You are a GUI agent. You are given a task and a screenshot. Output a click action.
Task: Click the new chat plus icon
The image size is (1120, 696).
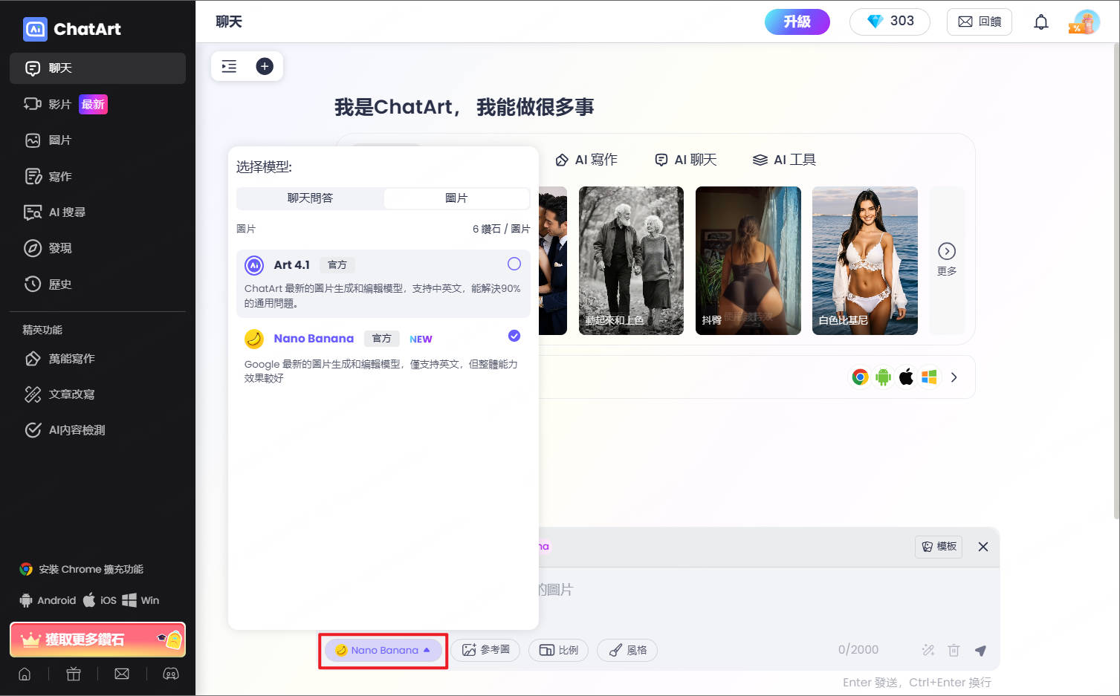265,66
